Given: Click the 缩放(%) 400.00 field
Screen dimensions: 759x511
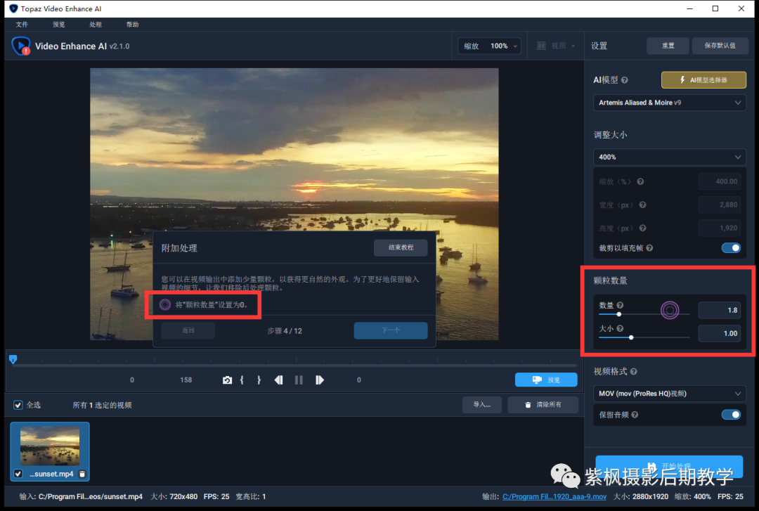Looking at the screenshot, I should point(720,181).
